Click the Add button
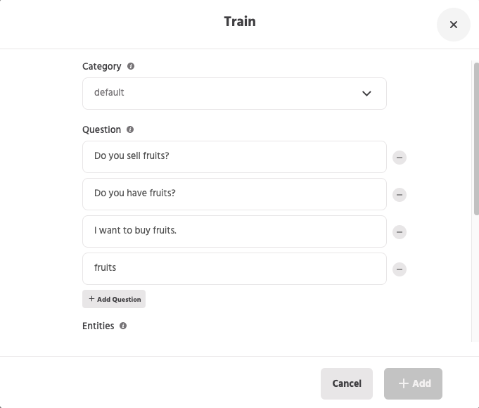Viewport: 479px width, 408px height. coord(413,383)
